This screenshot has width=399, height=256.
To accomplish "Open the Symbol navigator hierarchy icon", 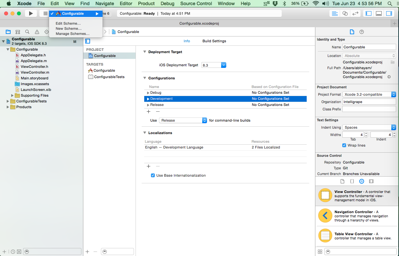I will (x=18, y=32).
